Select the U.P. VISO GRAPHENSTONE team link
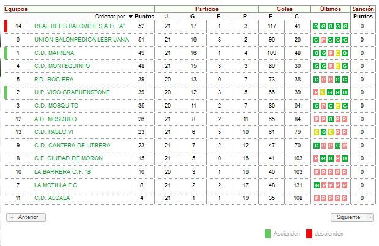The height and width of the screenshot is (246, 379). [72, 92]
